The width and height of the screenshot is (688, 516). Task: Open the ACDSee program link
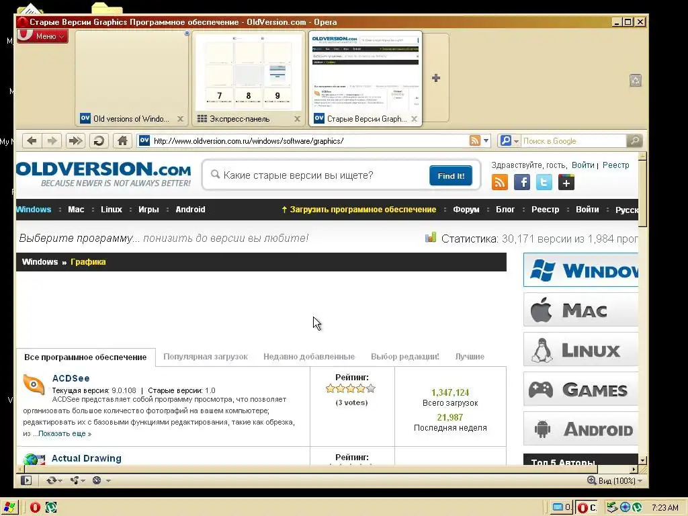(x=71, y=378)
